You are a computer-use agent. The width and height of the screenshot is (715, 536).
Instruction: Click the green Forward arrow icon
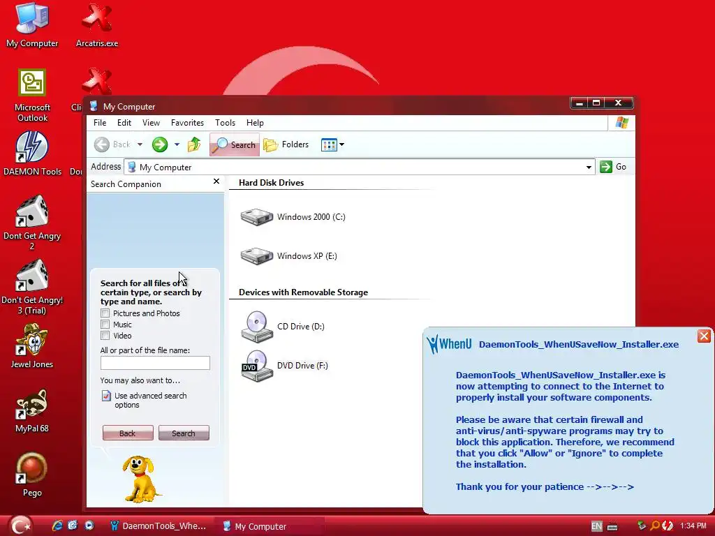point(160,144)
